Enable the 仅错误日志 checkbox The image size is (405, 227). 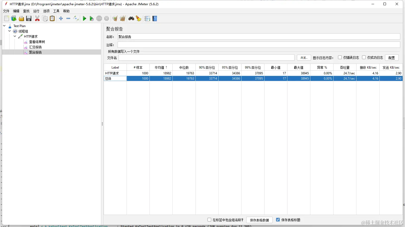pyautogui.click(x=340, y=57)
